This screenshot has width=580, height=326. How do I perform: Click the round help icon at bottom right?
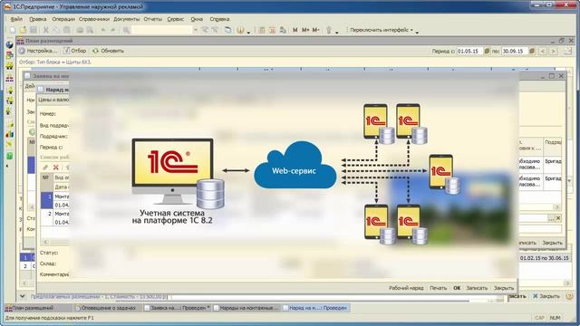click(569, 296)
